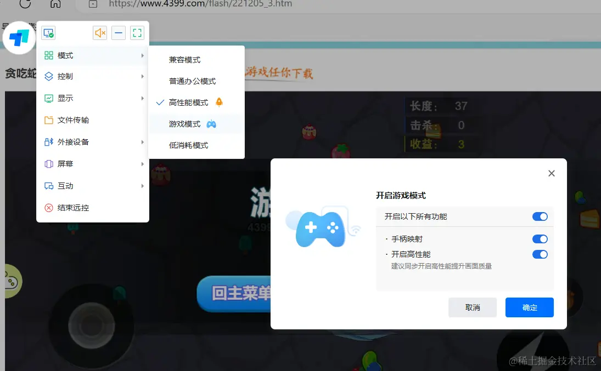
Task: Expand the 模式 submenu arrow
Action: point(142,55)
